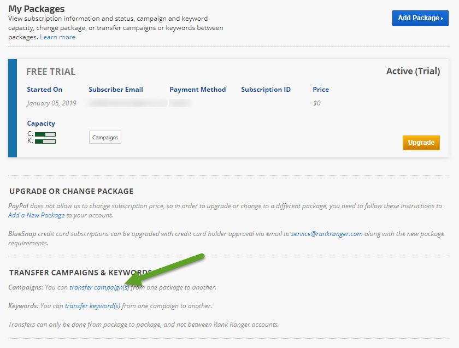This screenshot has height=348, width=459.
Task: Follow the transfer keyword(s) link
Action: coord(92,306)
